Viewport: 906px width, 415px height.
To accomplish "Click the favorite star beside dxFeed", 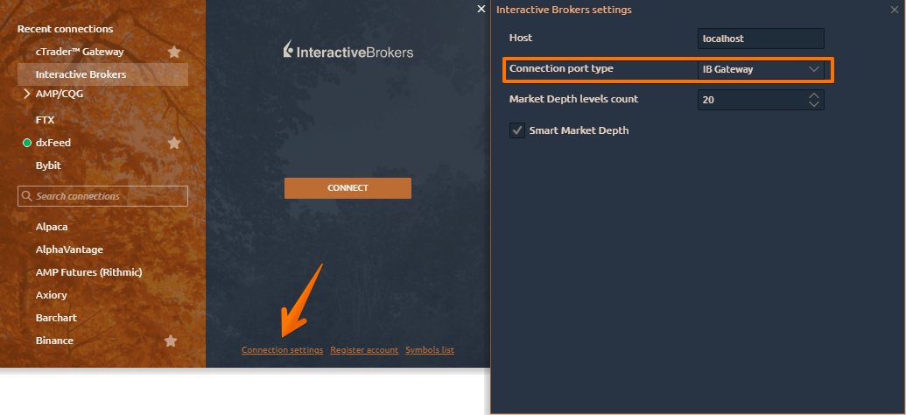I will [174, 143].
